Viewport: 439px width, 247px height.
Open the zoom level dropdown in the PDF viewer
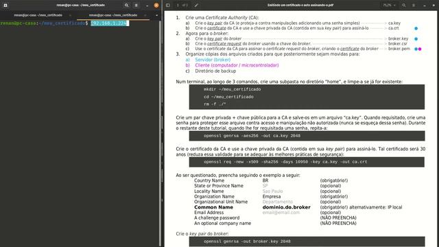pyautogui.click(x=390, y=5)
